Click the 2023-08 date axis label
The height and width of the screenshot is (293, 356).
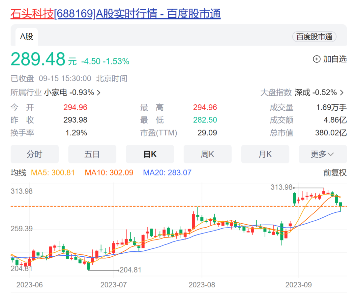point(202,285)
